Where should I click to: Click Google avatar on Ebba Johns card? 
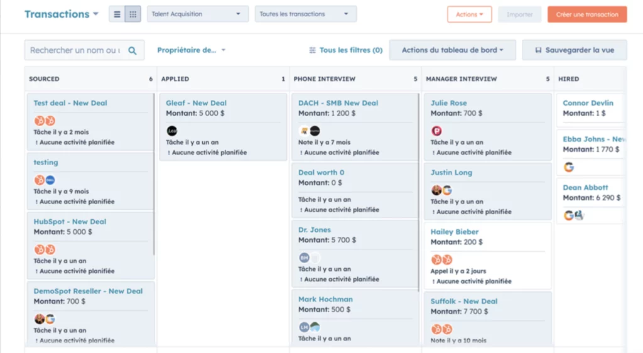pos(569,167)
